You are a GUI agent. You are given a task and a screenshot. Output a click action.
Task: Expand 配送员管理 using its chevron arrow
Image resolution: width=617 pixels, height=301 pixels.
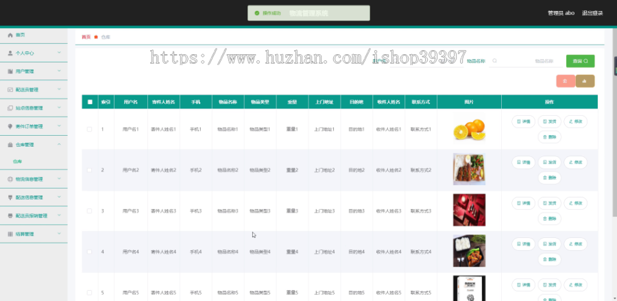click(59, 89)
